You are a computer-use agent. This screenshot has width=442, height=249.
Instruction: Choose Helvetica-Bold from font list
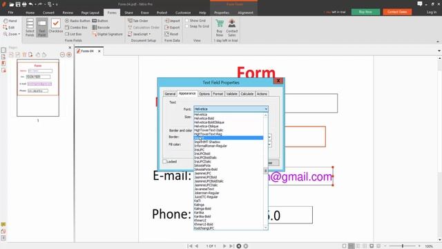coord(229,118)
